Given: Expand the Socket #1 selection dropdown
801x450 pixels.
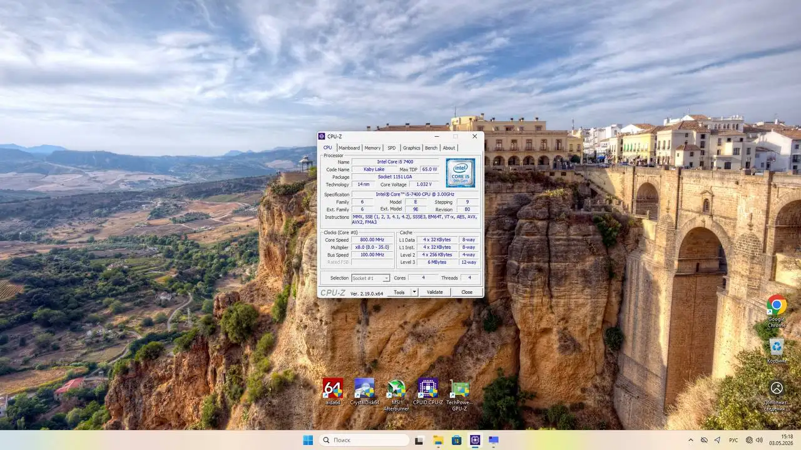Looking at the screenshot, I should click(x=370, y=278).
